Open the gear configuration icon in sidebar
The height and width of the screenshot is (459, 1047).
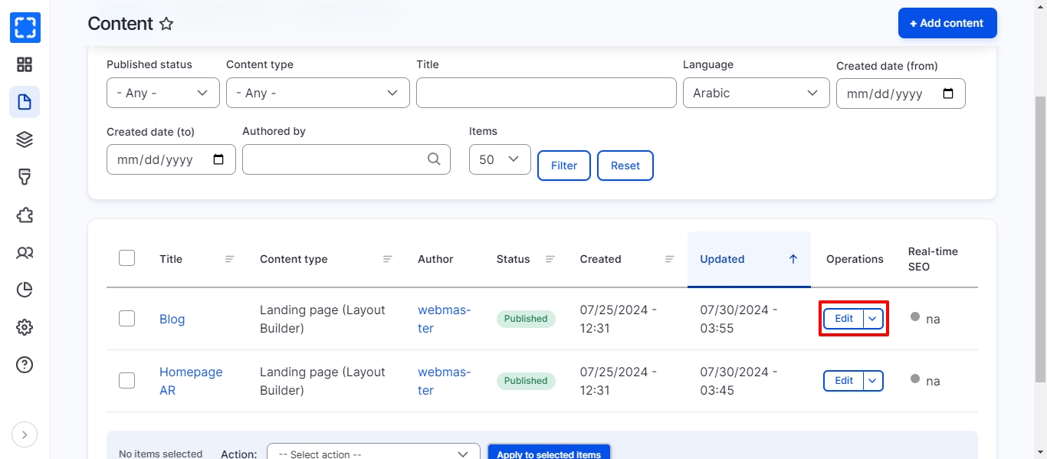point(25,327)
